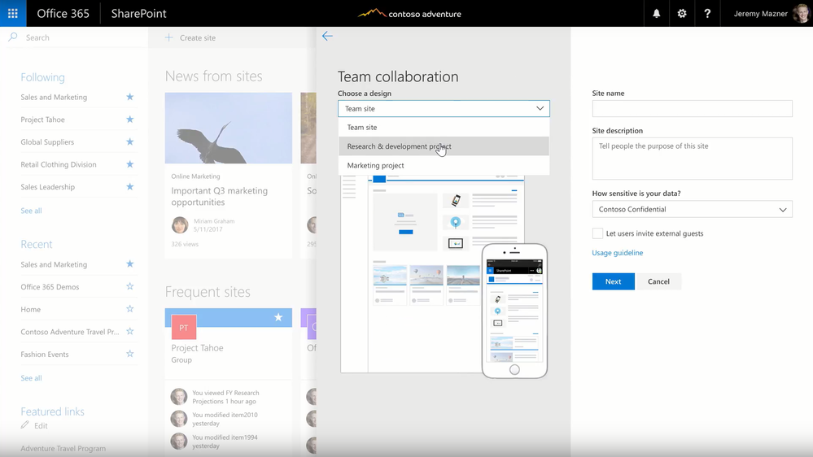
Task: Open the settings gear menu
Action: (682, 14)
